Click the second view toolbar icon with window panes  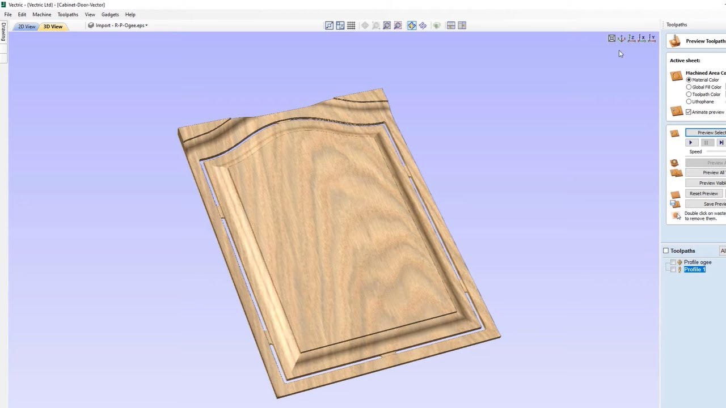tap(340, 25)
